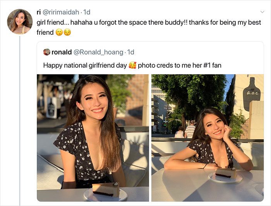The width and height of the screenshot is (271, 206).
Task: Click the quoted tweet's 1d timestamp
Action: click(x=131, y=52)
